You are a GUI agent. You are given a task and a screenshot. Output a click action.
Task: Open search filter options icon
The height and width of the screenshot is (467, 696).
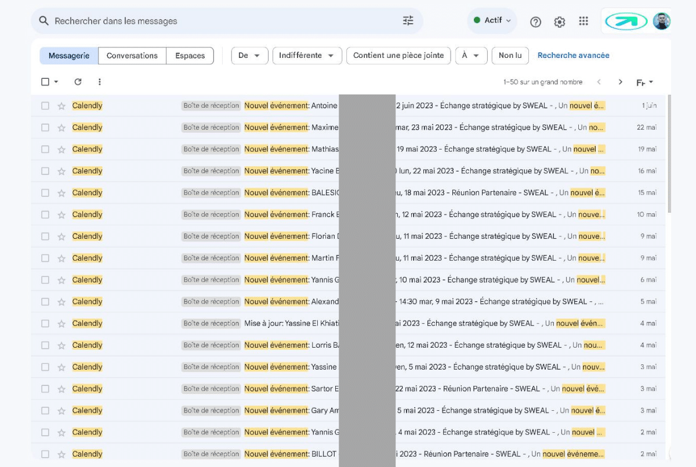pyautogui.click(x=408, y=21)
